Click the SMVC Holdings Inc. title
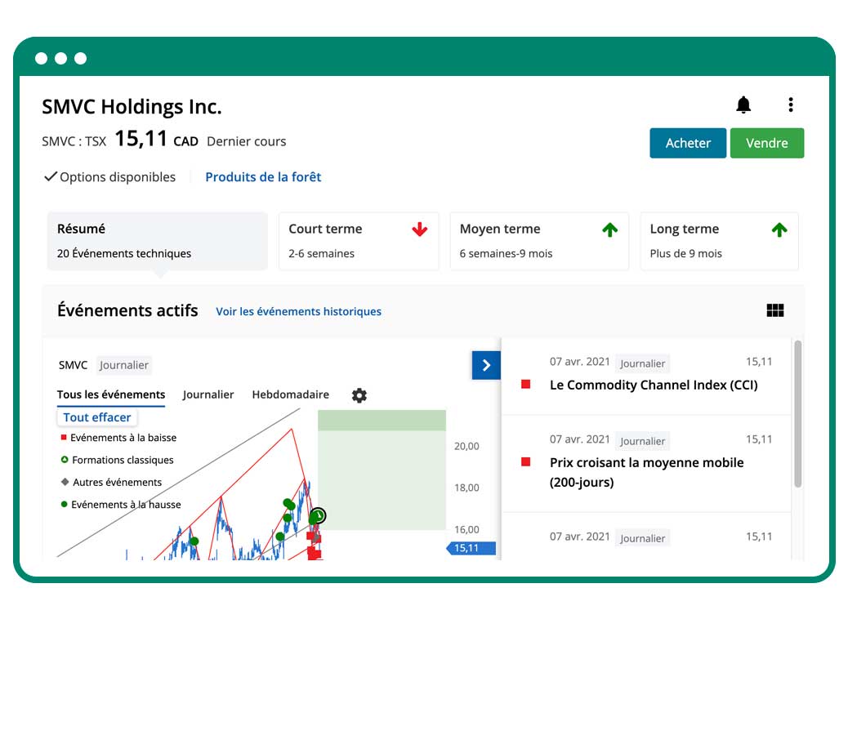Screen dimensions: 848x735 (x=132, y=107)
